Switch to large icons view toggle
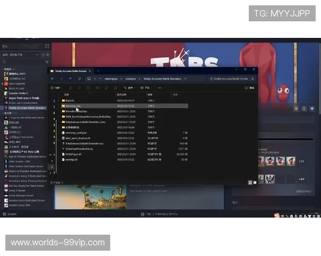This screenshot has height=256, width=321. (x=254, y=182)
